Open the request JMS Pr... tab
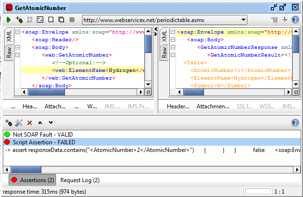The image size is (303, 197). (x=138, y=106)
